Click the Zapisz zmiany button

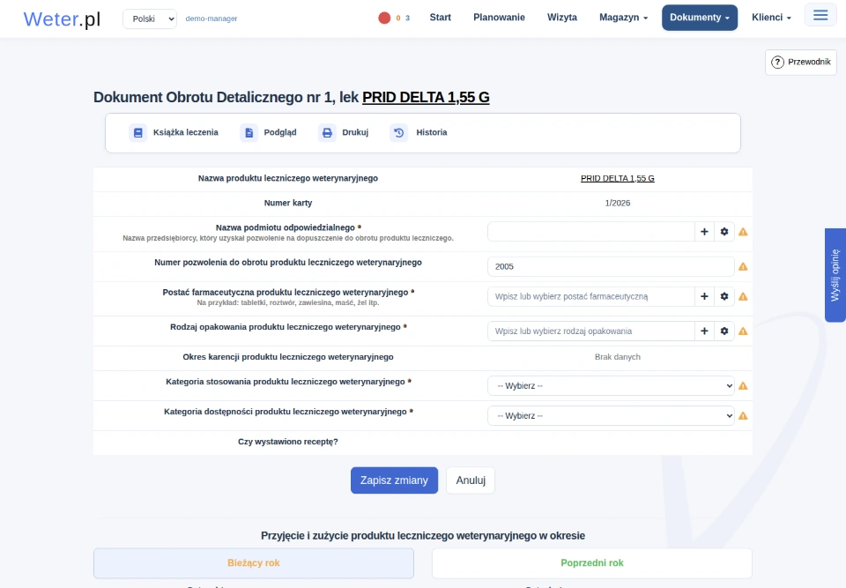[x=395, y=480]
